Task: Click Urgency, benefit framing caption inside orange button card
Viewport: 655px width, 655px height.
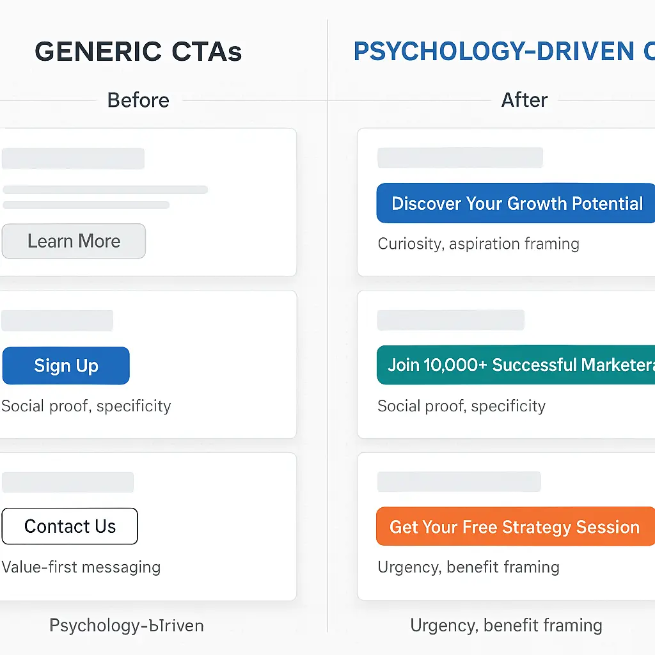Action: [468, 567]
